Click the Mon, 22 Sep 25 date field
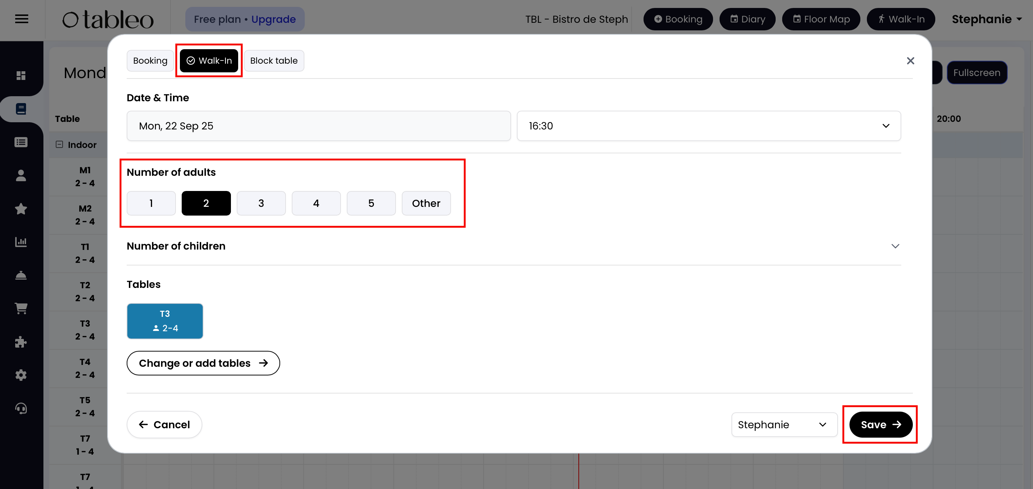 tap(319, 126)
